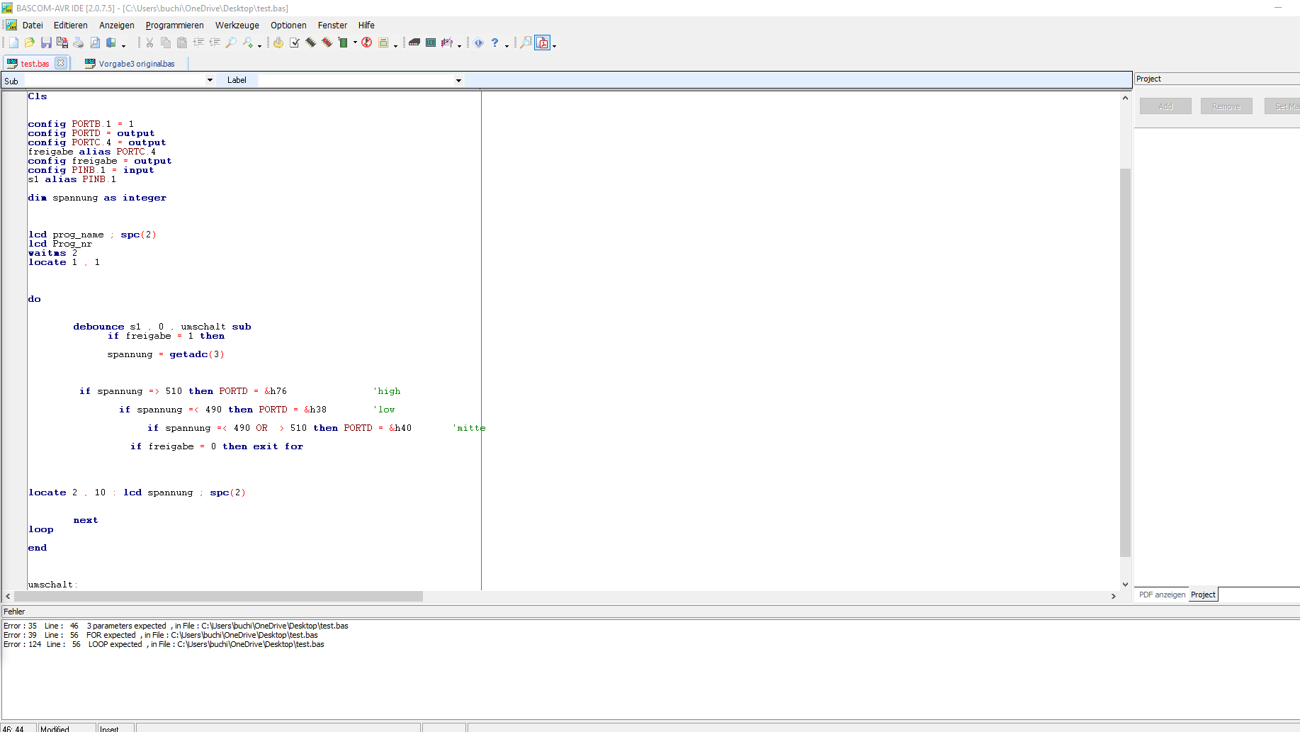1300x732 pixels.
Task: Open the Programmieren menu
Action: (175, 25)
